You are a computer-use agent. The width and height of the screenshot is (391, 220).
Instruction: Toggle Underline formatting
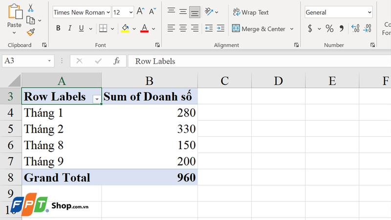pos(81,28)
